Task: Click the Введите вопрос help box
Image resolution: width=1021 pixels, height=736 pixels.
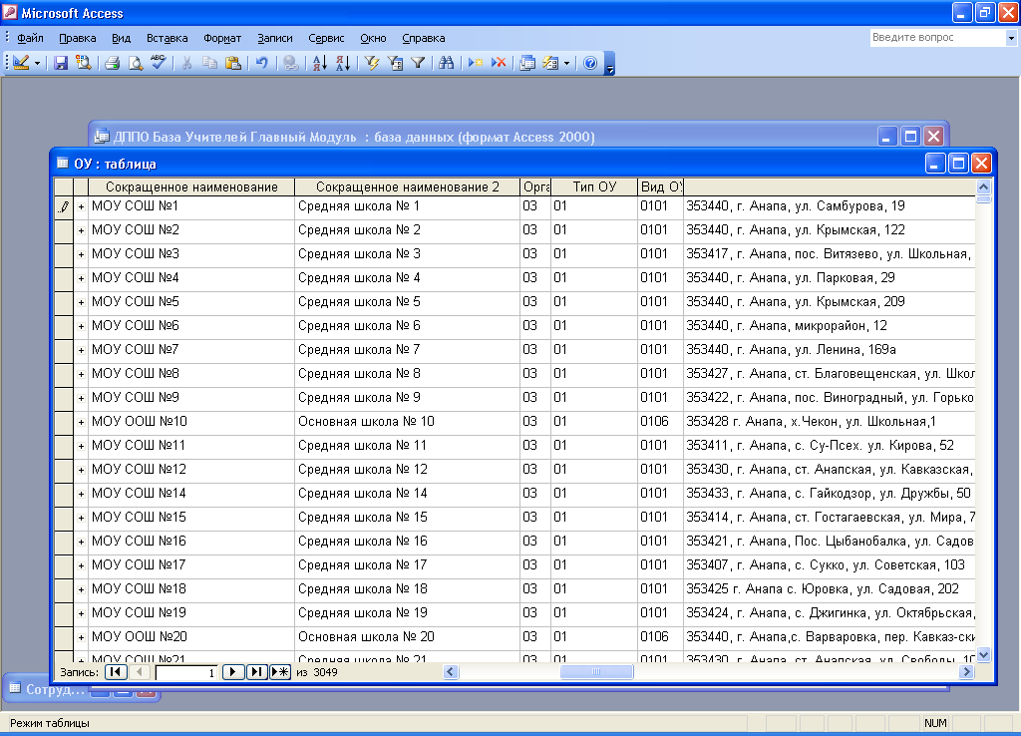Action: pyautogui.click(x=937, y=38)
